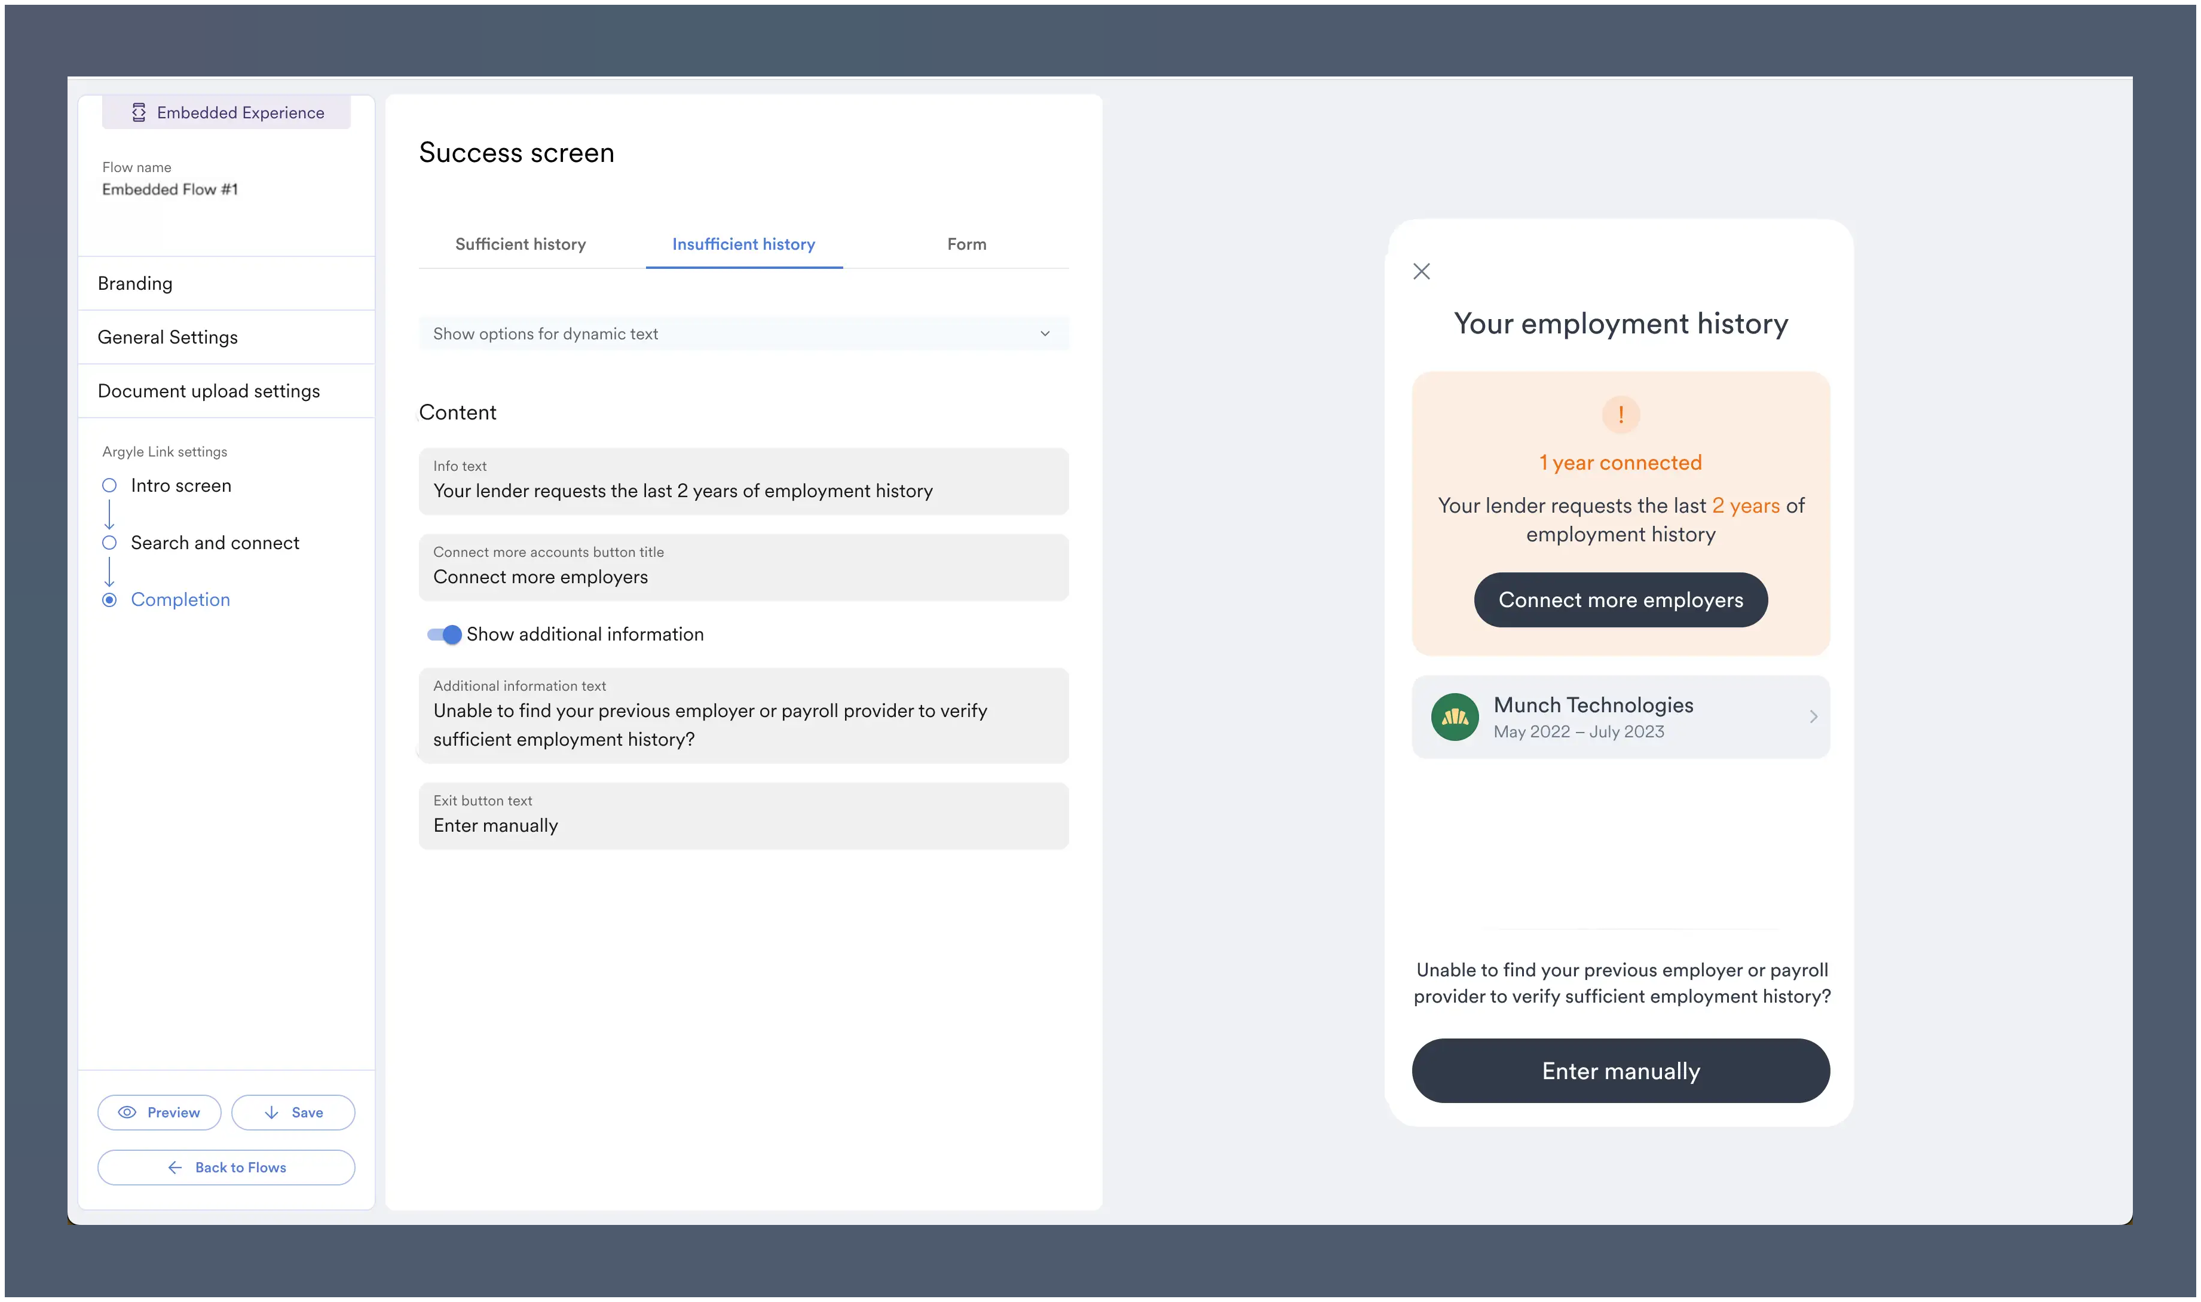Click the back arrow to Flows
Screen dimensions: 2201x1302
[176, 1168]
